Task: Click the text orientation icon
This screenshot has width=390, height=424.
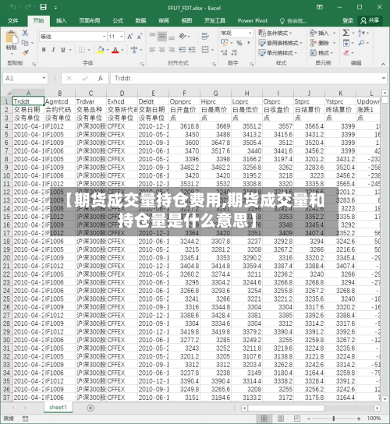Action: tap(183, 36)
